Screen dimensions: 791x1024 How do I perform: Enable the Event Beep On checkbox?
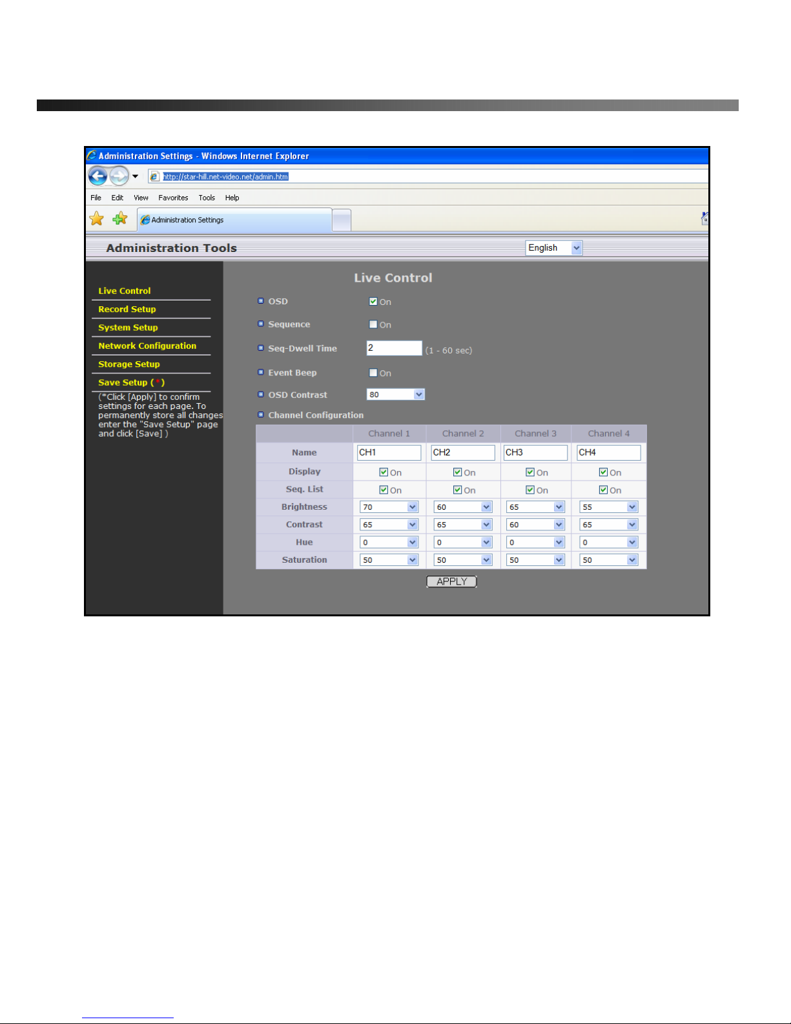click(x=373, y=373)
